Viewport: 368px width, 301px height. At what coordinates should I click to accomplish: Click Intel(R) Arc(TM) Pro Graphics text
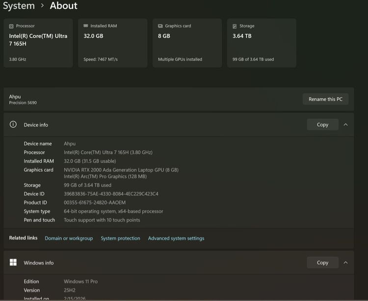[105, 177]
